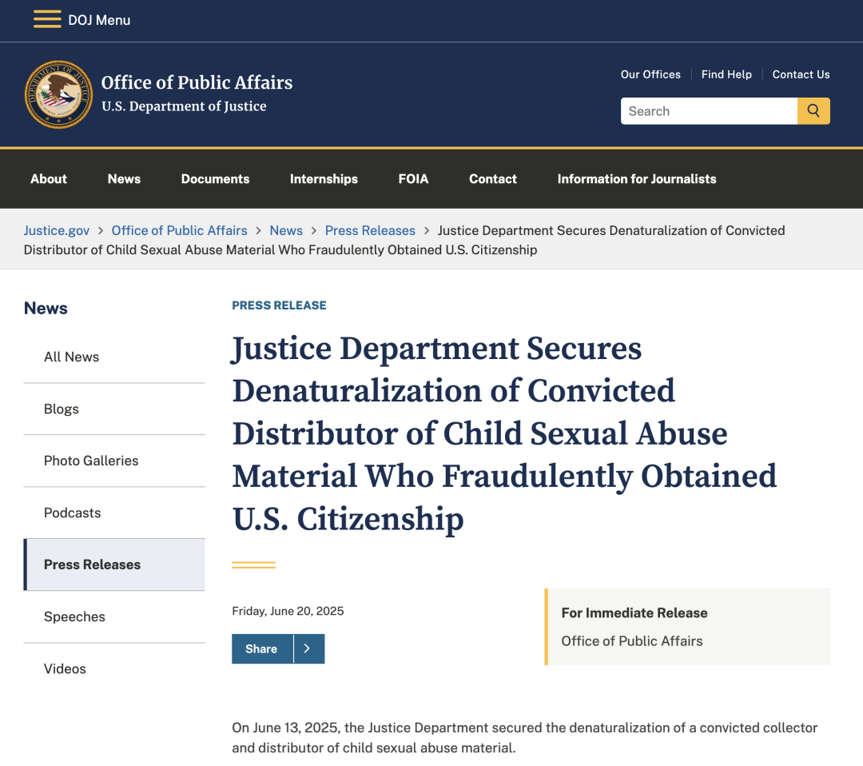Click the Our Offices link

click(650, 74)
